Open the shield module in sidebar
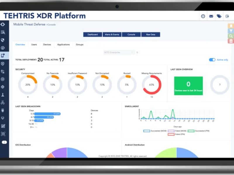Screen dimensions: 234x175 point(3,40)
